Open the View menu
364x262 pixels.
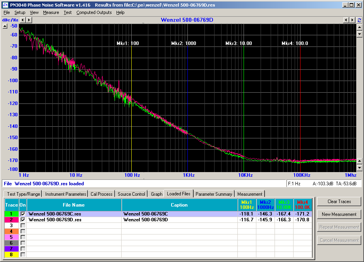(x=34, y=12)
